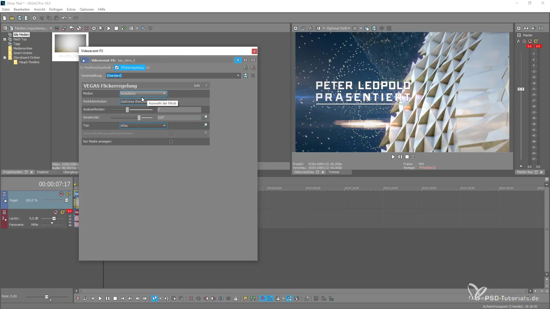The width and height of the screenshot is (550, 309).
Task: Open a project via the folder icon
Action: coord(12,18)
